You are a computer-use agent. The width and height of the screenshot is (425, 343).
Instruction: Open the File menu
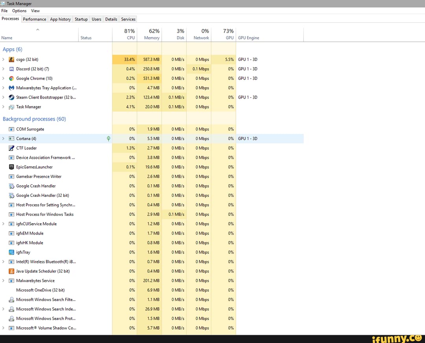[x=4, y=11]
